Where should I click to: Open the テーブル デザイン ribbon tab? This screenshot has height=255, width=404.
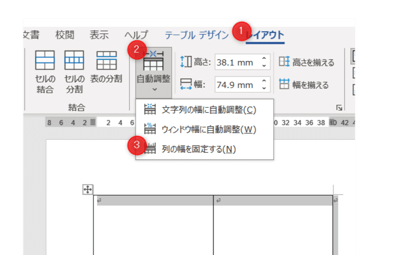(196, 35)
